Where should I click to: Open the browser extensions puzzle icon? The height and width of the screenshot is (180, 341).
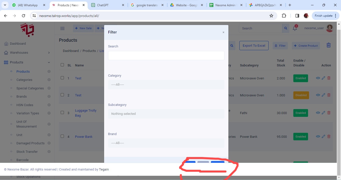(x=284, y=16)
